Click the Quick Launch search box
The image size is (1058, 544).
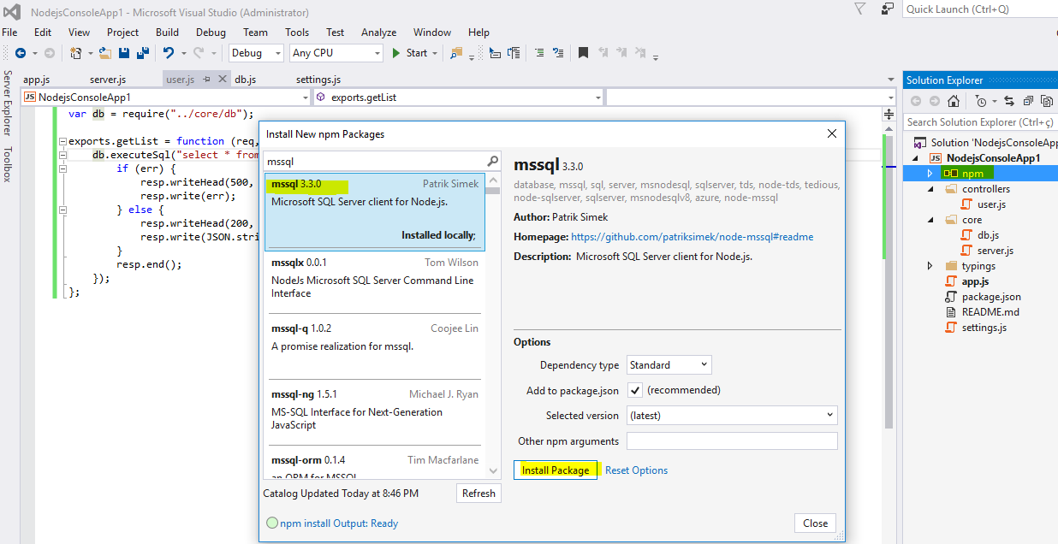(980, 9)
